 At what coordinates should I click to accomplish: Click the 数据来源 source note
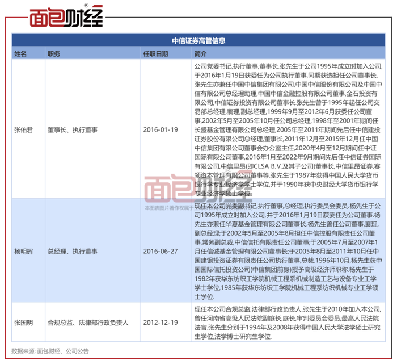coord(50,351)
